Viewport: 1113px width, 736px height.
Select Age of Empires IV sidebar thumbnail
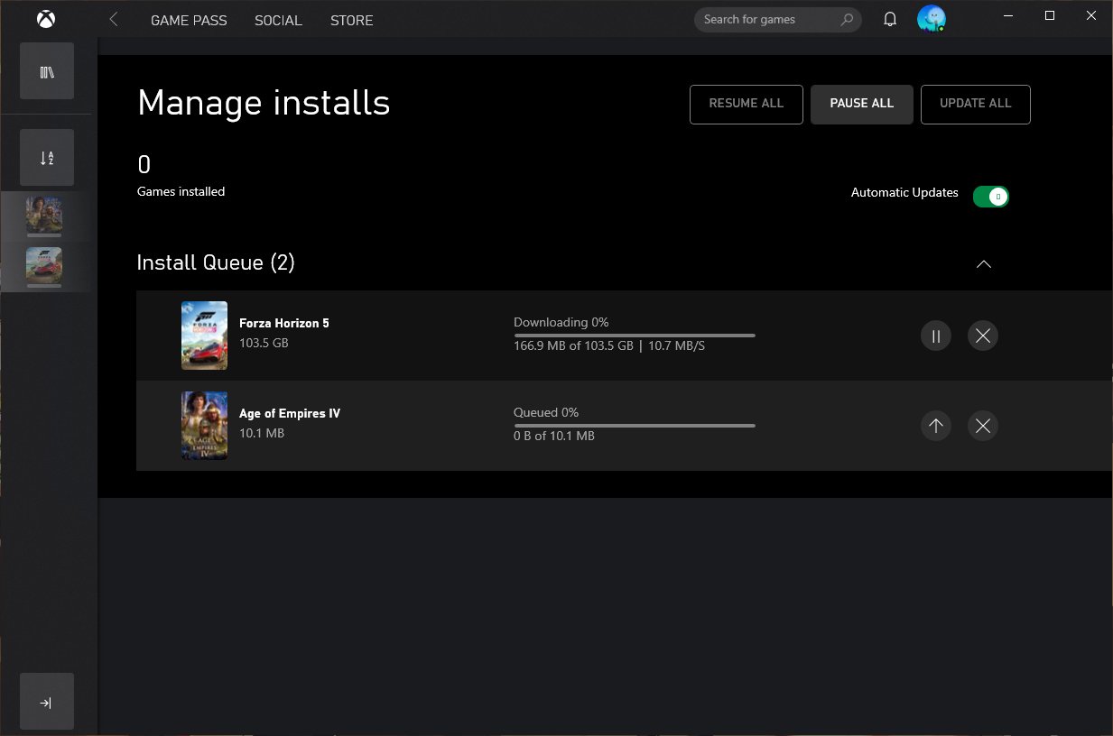44,216
